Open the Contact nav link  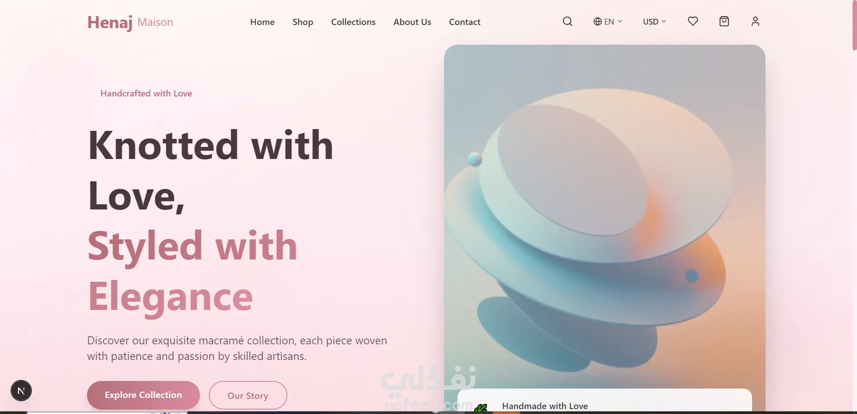pyautogui.click(x=465, y=22)
